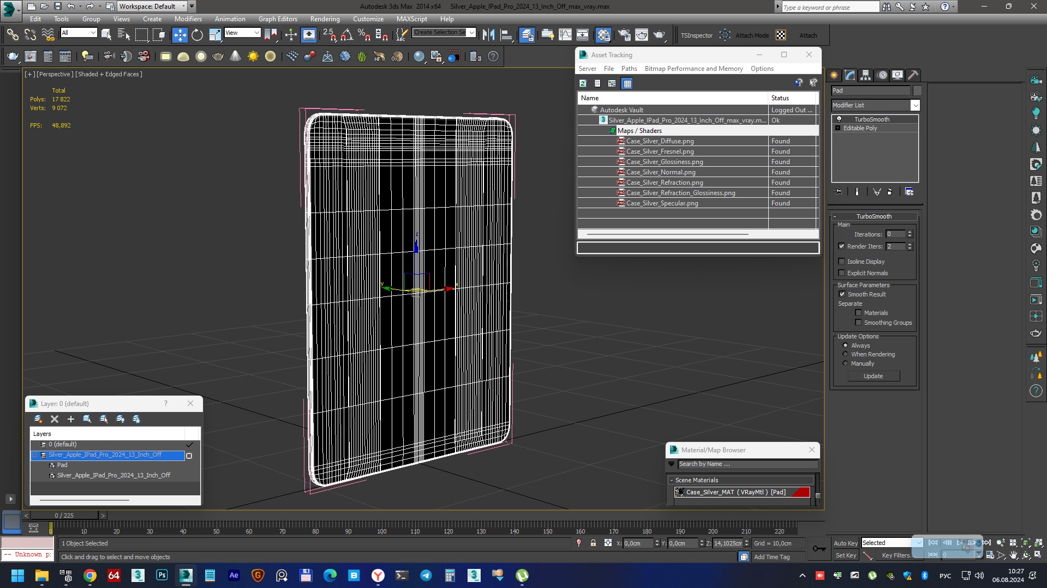1047x588 pixels.
Task: Open Select by Name list icon
Action: point(124,35)
